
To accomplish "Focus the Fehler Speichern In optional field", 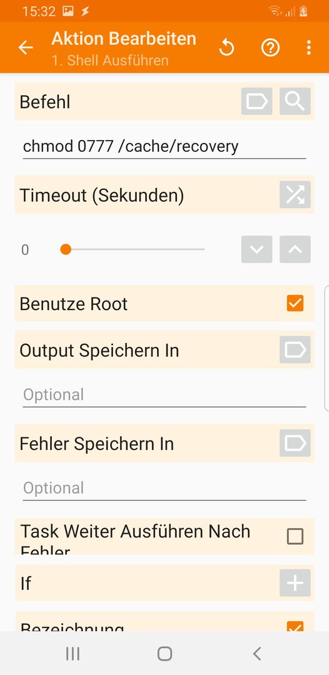I will (x=164, y=489).
